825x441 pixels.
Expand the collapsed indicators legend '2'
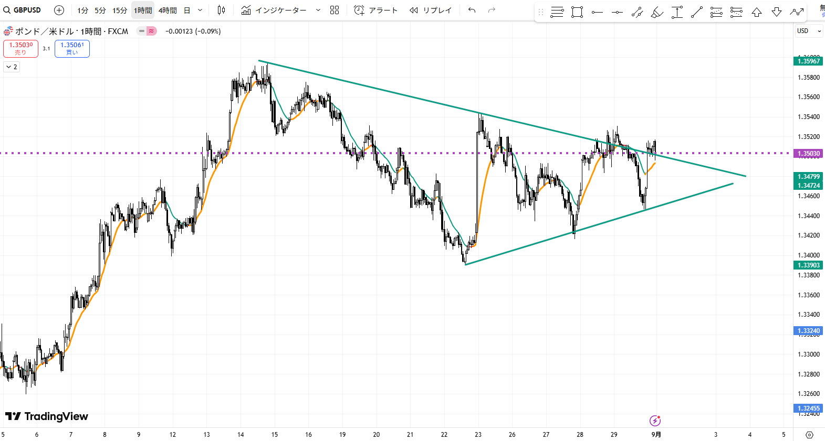tap(12, 67)
